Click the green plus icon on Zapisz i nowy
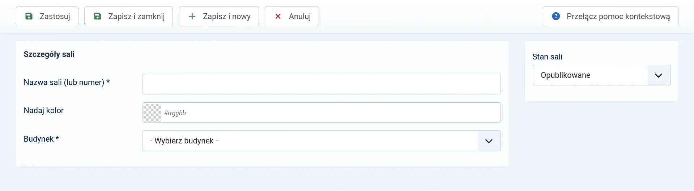 pos(192,16)
